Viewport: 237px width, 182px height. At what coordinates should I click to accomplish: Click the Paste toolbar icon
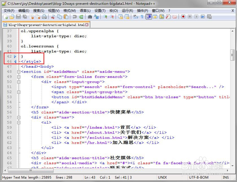[x=66, y=17]
